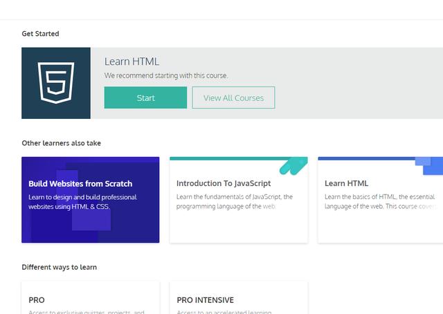Click the Learn HTML heading in the banner
The image size is (443, 314).
tap(132, 62)
